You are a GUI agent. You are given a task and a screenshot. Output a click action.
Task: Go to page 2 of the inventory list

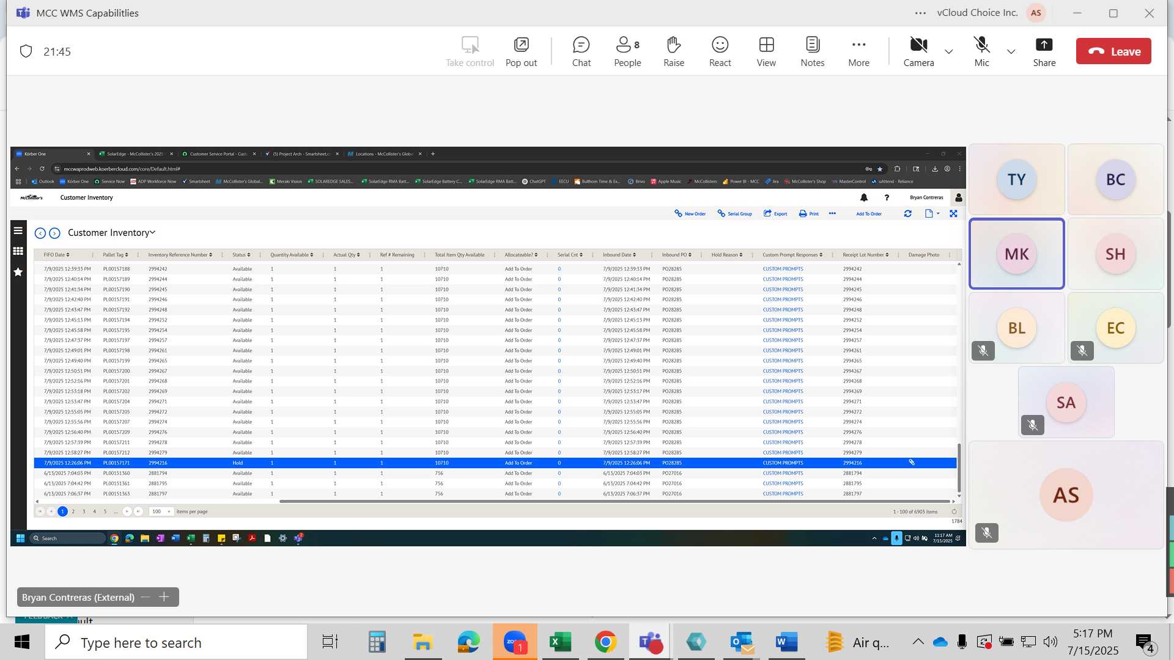pyautogui.click(x=73, y=512)
